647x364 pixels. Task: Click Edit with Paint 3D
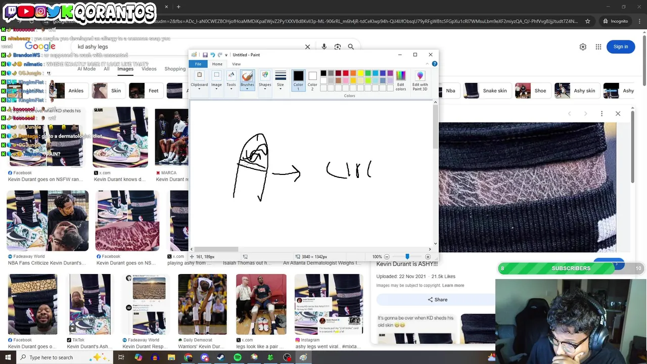(x=420, y=80)
